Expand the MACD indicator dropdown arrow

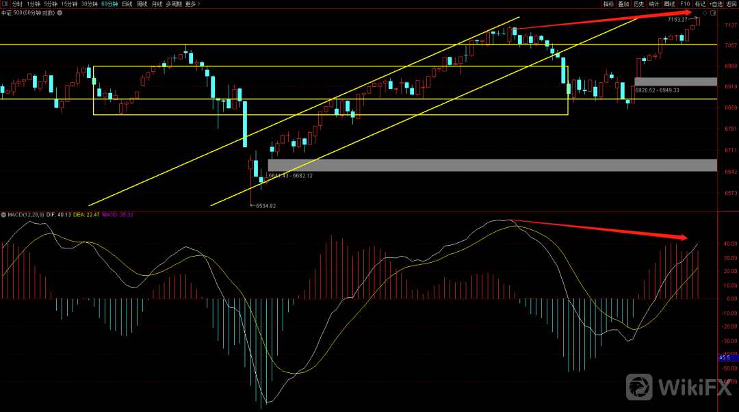coord(3,215)
